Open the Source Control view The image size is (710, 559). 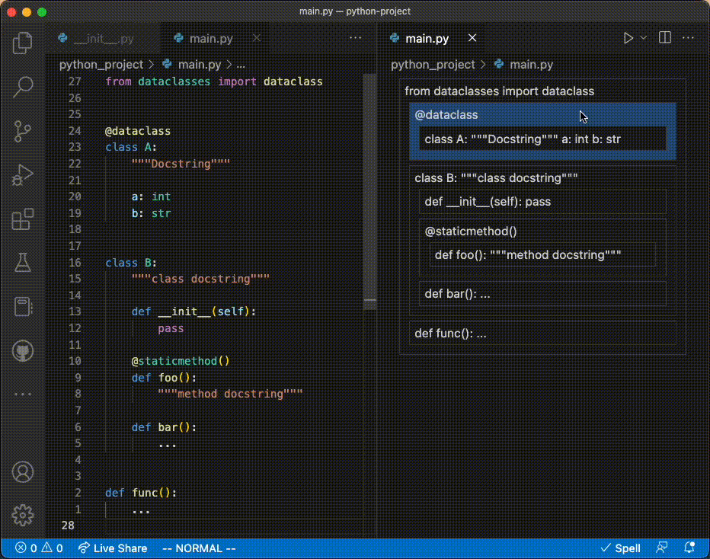(x=23, y=131)
